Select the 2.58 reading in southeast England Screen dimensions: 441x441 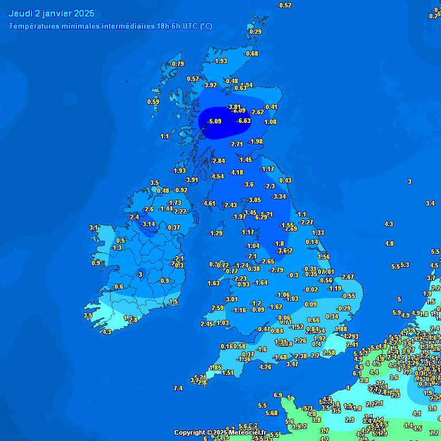[329, 353]
